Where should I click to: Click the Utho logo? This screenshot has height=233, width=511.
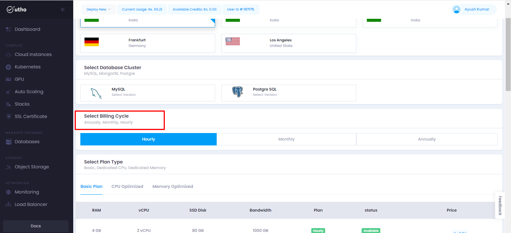click(x=17, y=9)
